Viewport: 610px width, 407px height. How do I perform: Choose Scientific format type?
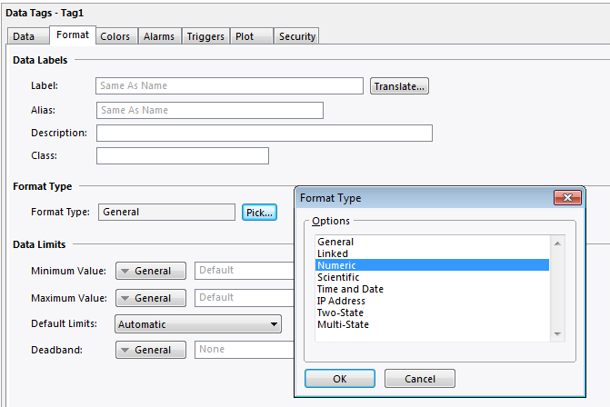pos(432,277)
